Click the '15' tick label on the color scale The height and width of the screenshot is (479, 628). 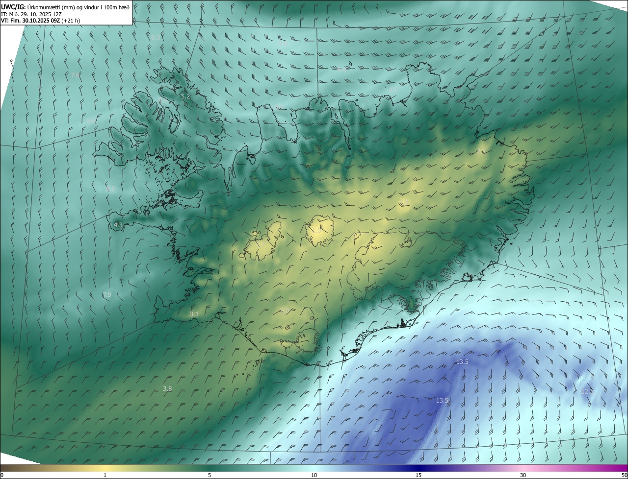[x=419, y=475]
